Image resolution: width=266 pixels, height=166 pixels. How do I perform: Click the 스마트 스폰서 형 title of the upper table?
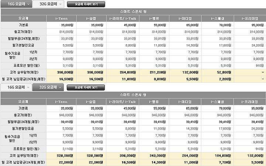(x=133, y=11)
